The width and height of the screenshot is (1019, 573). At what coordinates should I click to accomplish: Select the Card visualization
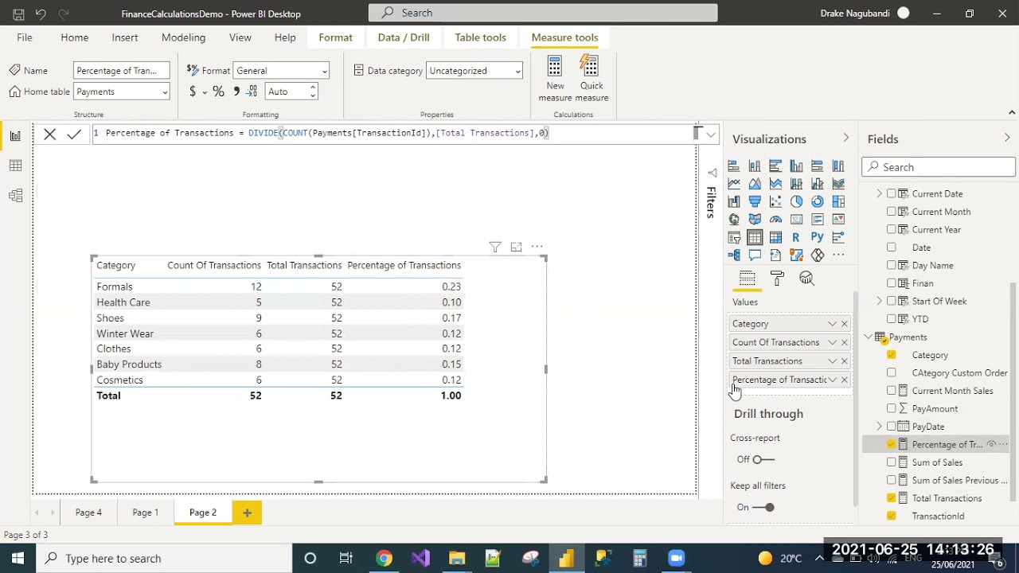(797, 219)
